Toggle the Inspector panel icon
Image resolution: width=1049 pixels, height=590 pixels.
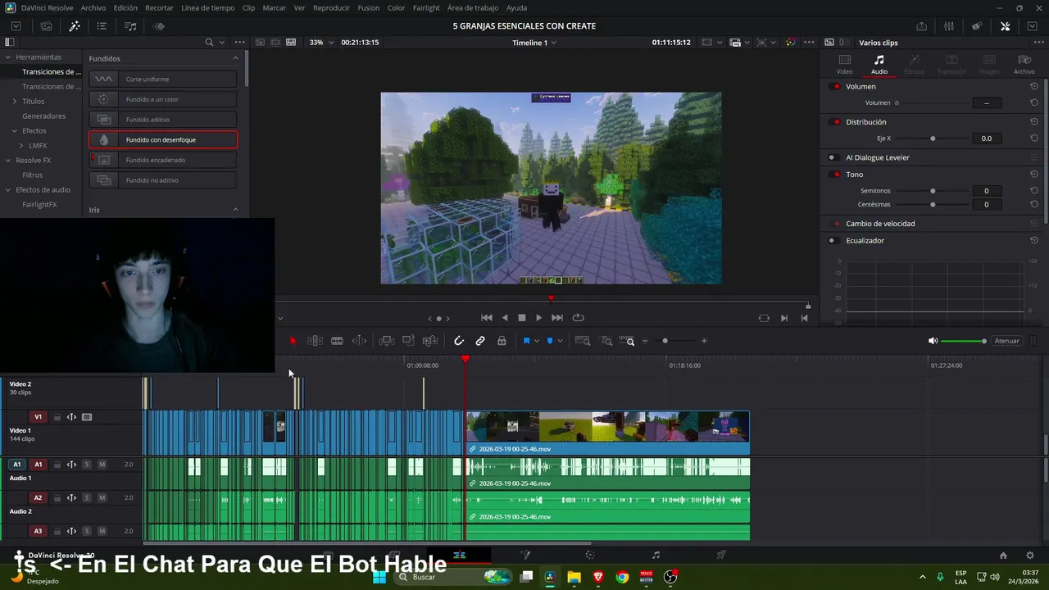click(x=1006, y=26)
